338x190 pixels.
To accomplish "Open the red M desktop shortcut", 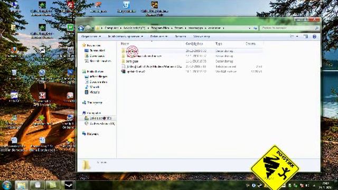I will coord(42,100).
